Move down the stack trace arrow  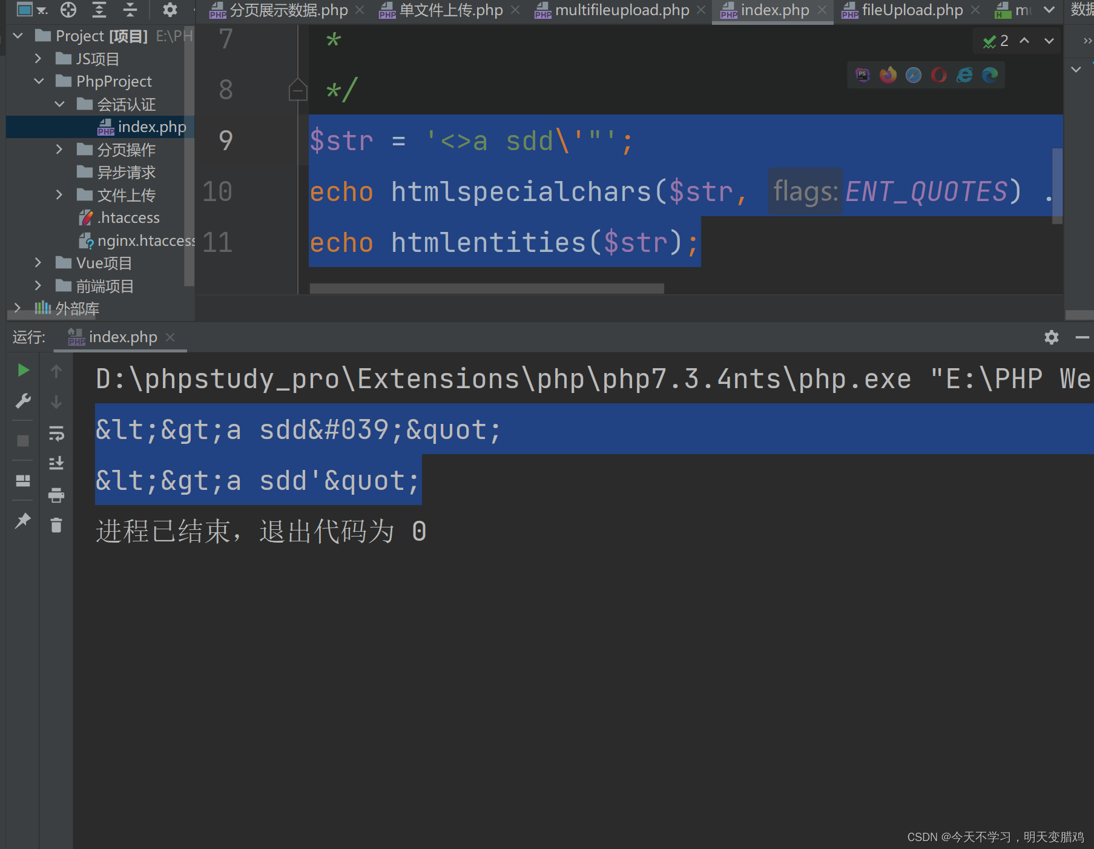pyautogui.click(x=56, y=401)
